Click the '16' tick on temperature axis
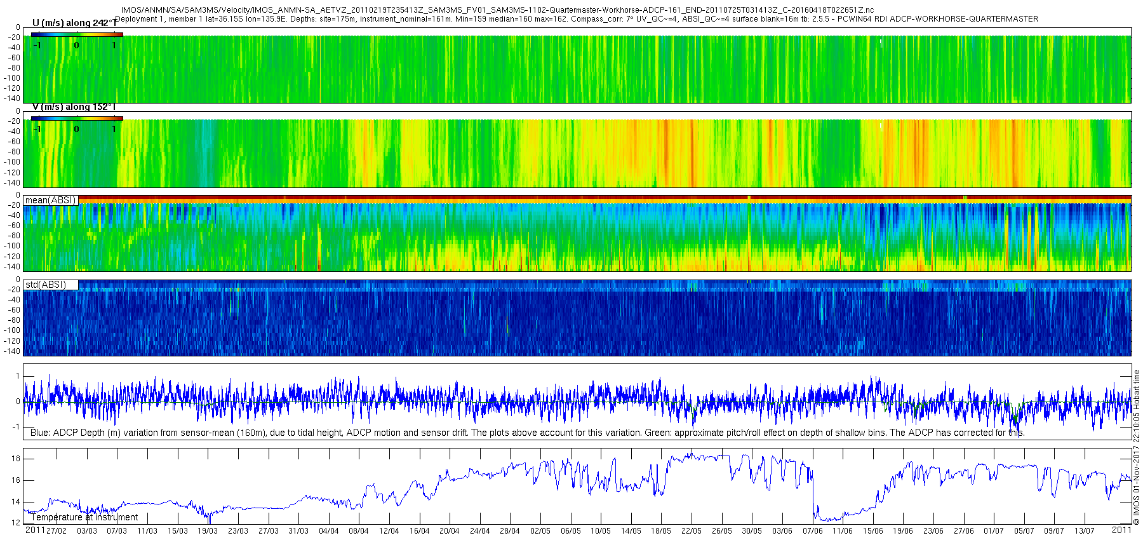The width and height of the screenshot is (1143, 540). point(16,480)
